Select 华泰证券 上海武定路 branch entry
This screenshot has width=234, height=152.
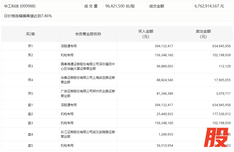(x=88, y=80)
